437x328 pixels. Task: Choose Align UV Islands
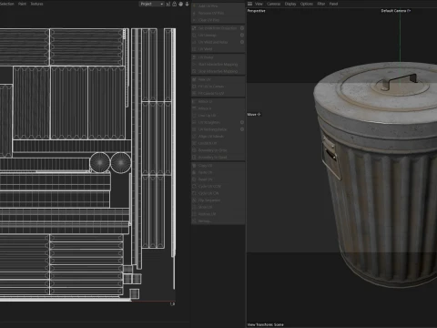pyautogui.click(x=218, y=137)
